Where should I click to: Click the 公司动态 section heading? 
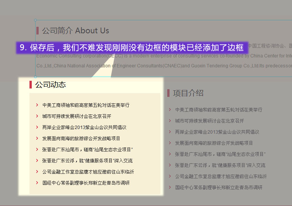pos(51,85)
